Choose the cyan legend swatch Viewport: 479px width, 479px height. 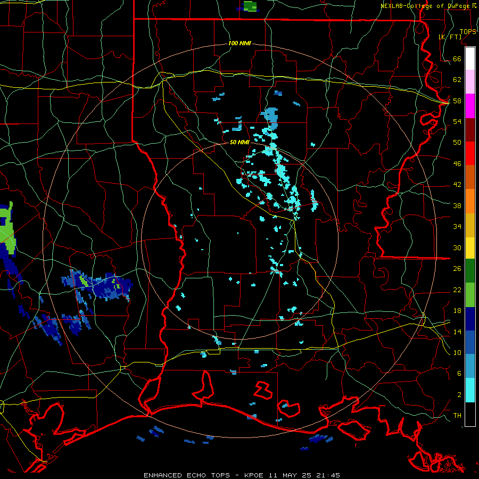[x=470, y=390]
